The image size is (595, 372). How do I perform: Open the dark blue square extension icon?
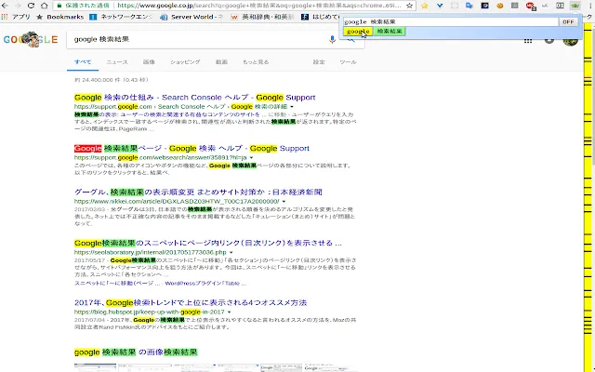[484, 6]
